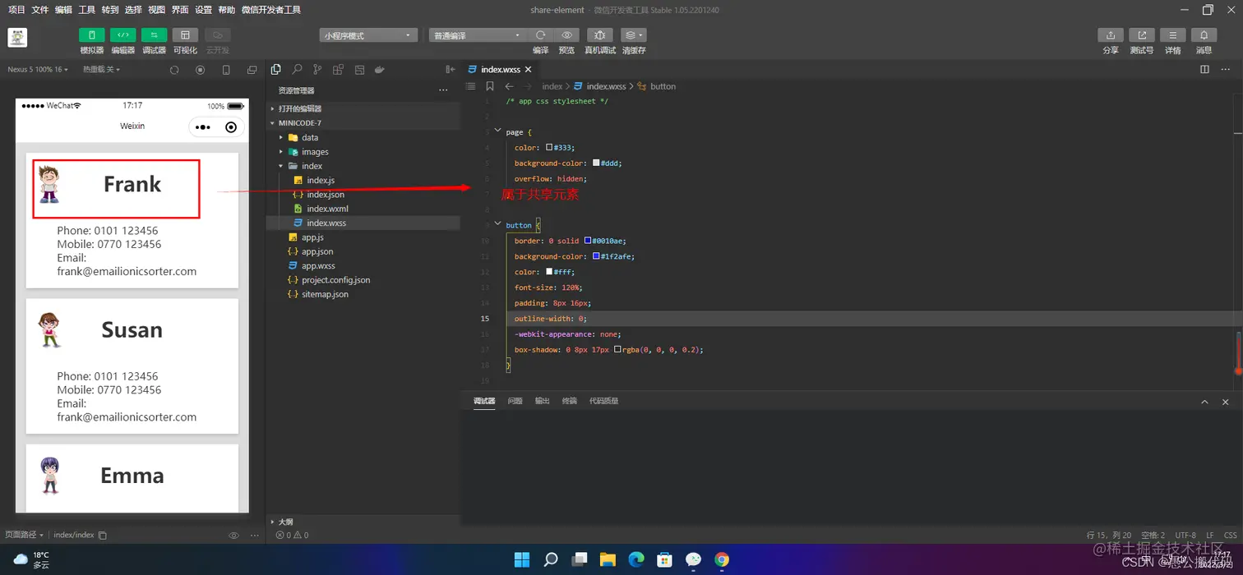Click the 测试号 test account button

click(x=1142, y=35)
